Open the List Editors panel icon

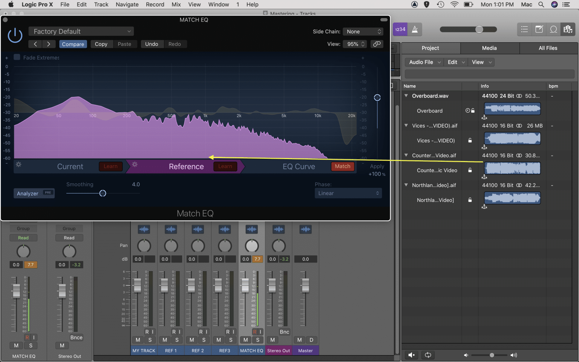click(524, 29)
